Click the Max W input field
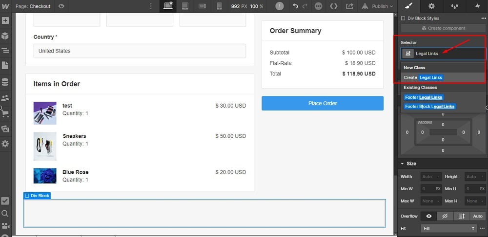488x237 pixels. pyautogui.click(x=431, y=201)
